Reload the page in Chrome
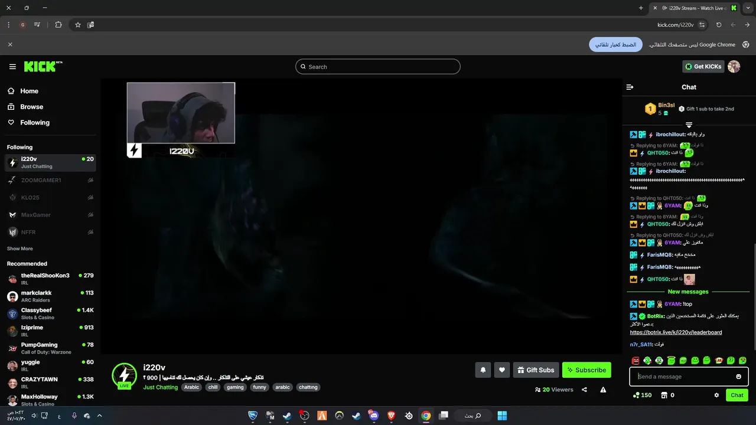Image resolution: width=756 pixels, height=425 pixels. point(718,25)
